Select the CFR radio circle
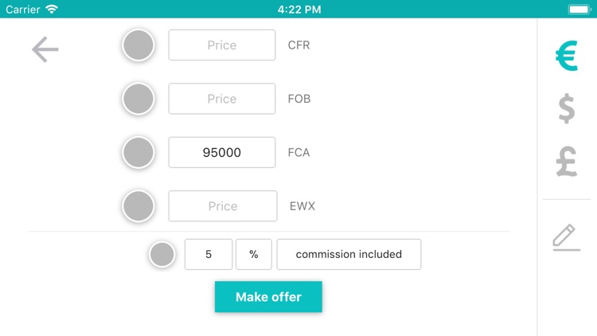 coord(138,45)
